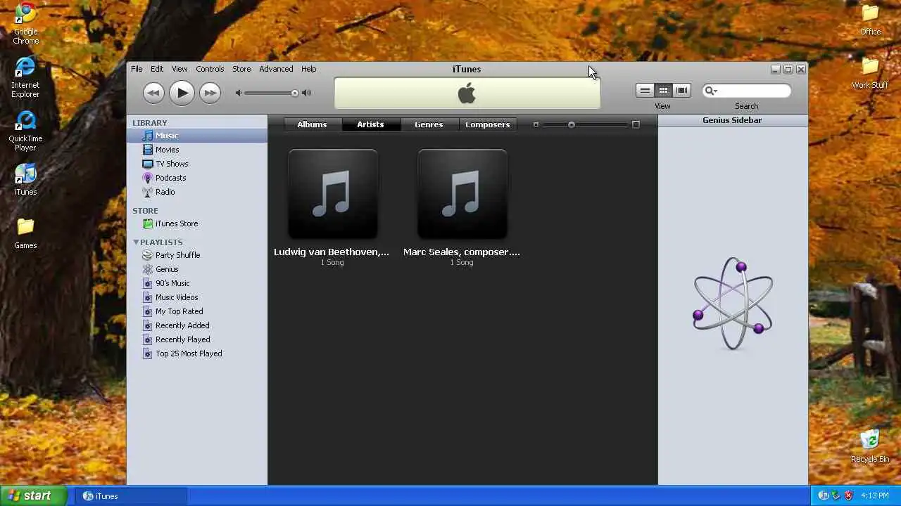Open the Internet Explorer desktop shortcut
The width and height of the screenshot is (901, 506).
pyautogui.click(x=25, y=77)
